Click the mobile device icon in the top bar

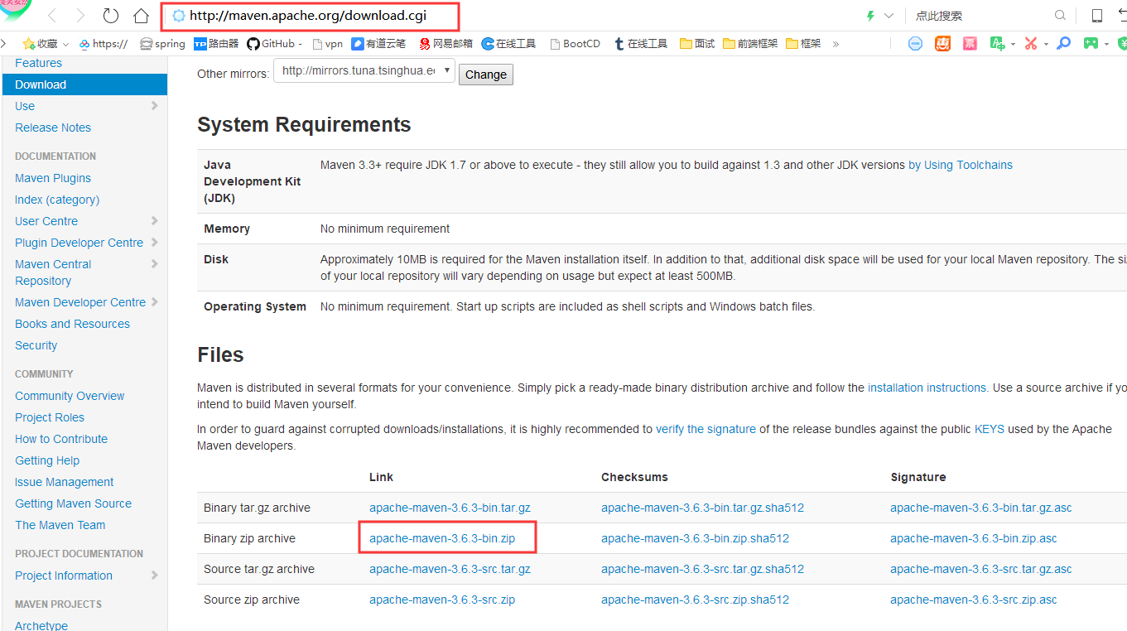click(x=1097, y=16)
